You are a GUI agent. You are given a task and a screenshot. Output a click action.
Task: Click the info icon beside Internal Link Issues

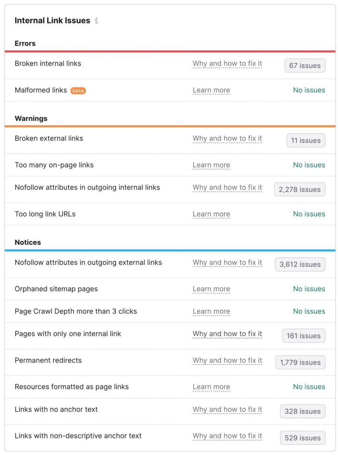pos(96,21)
